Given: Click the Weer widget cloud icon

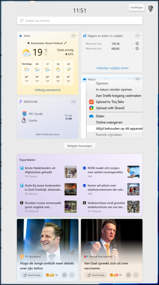Looking at the screenshot, I should [21, 36].
